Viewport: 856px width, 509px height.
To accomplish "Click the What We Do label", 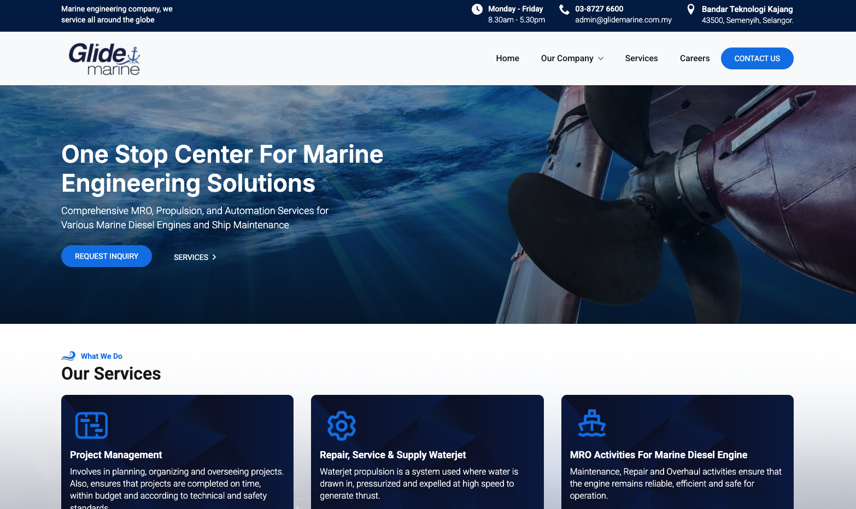I will point(102,356).
